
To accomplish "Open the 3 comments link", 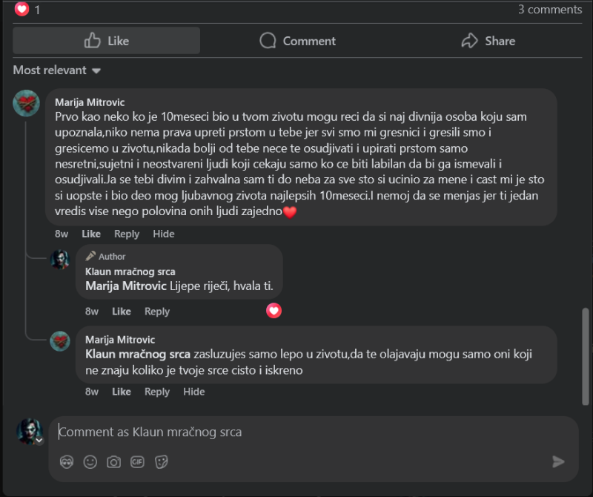I will coord(550,10).
